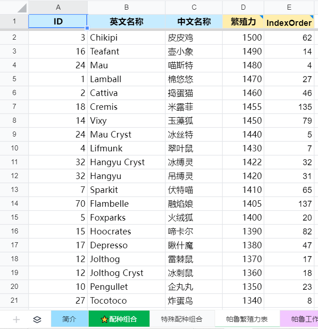This screenshot has height=329, width=318.
Task: Click the IndexOrder 135 cell
Action: [x=289, y=107]
